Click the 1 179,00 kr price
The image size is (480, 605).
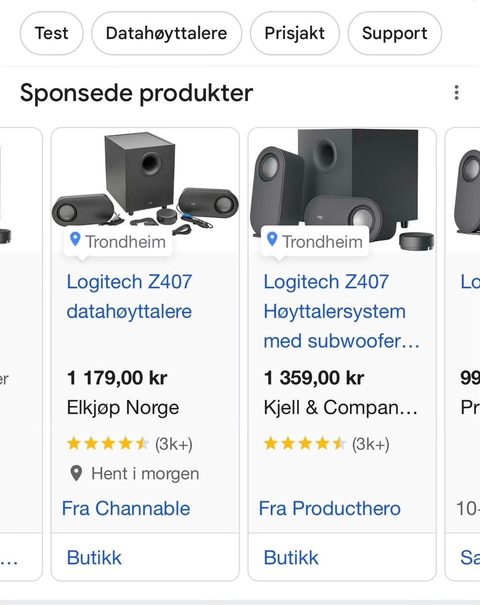click(117, 378)
